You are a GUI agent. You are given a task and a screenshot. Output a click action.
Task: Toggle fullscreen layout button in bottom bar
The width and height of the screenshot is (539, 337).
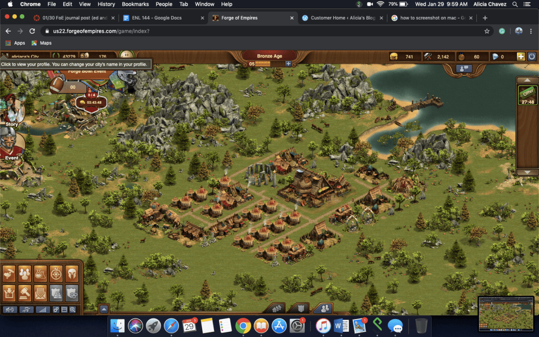(x=64, y=310)
